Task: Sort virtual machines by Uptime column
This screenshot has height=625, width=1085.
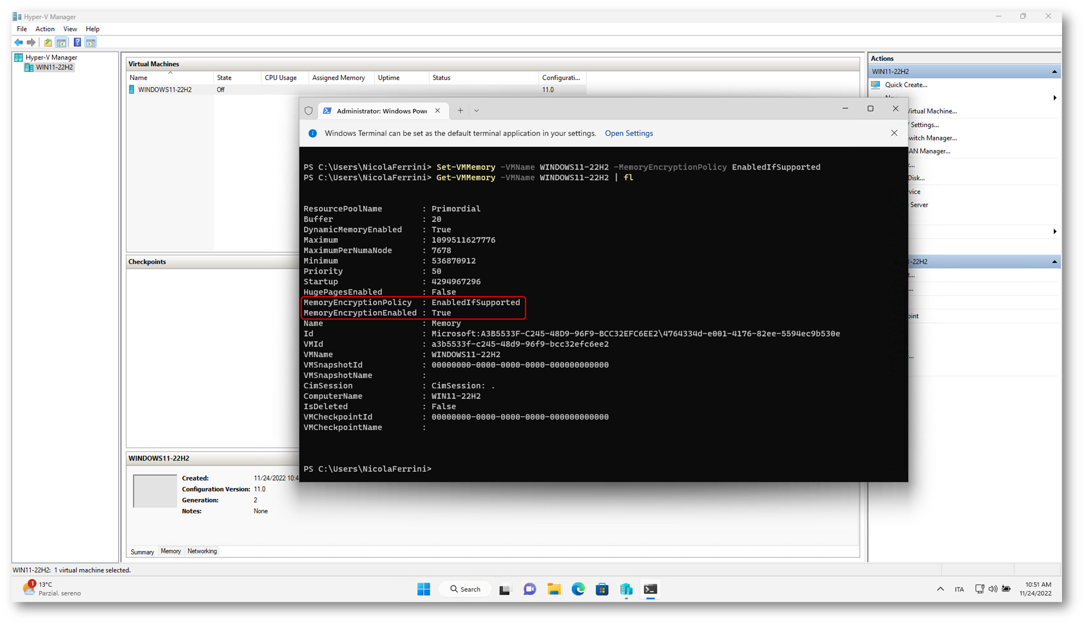Action: (x=401, y=78)
